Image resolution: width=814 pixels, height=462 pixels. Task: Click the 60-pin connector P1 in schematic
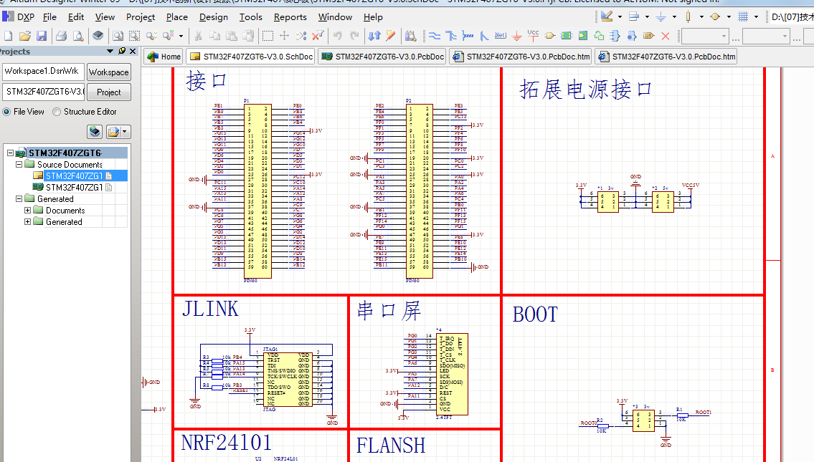click(x=257, y=191)
